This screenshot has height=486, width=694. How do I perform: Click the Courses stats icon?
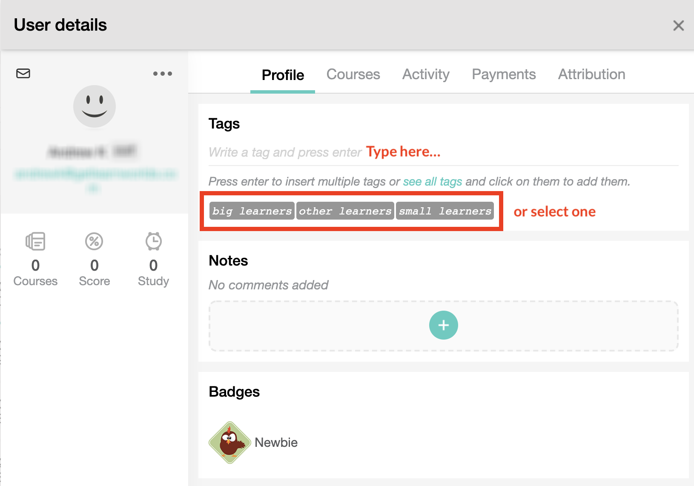point(35,241)
